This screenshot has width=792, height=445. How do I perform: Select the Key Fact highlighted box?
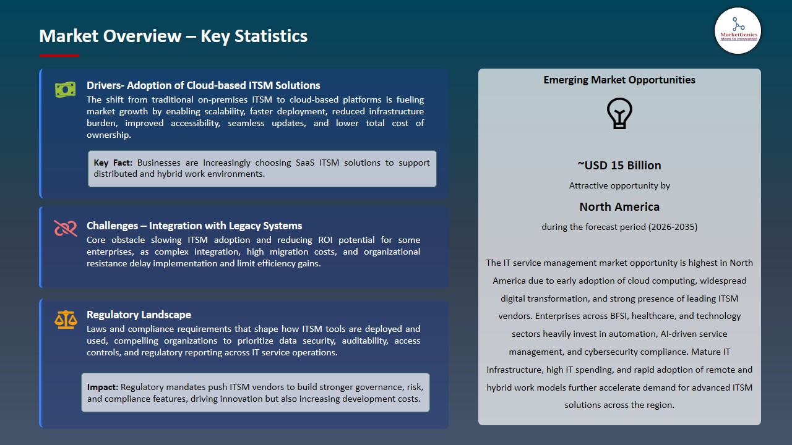pos(262,168)
